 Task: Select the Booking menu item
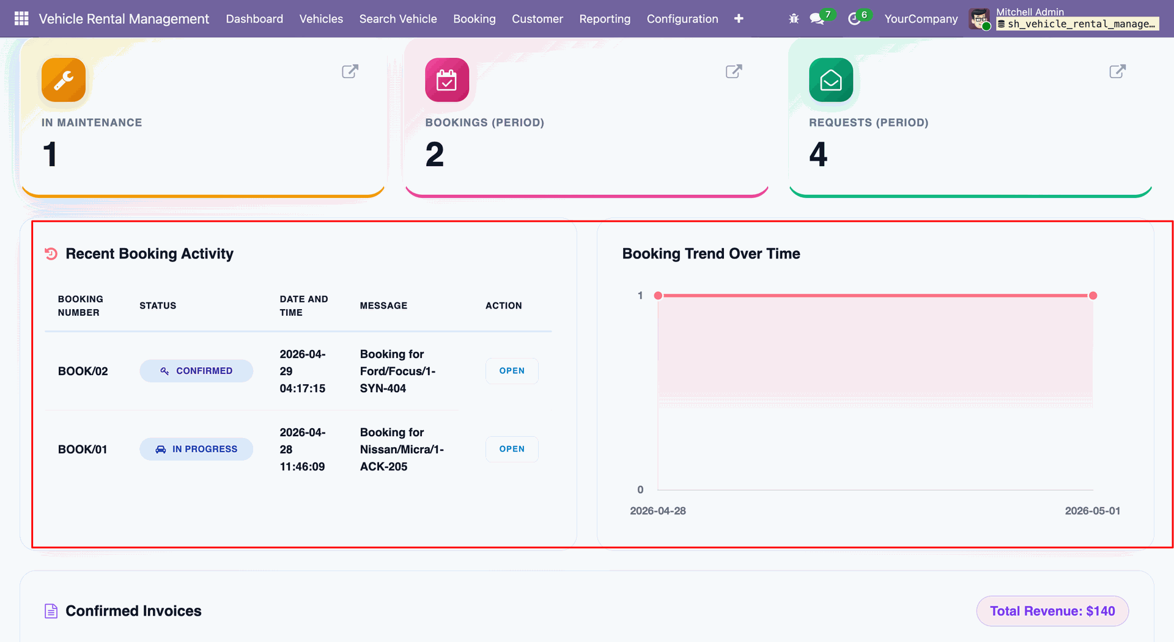point(474,19)
